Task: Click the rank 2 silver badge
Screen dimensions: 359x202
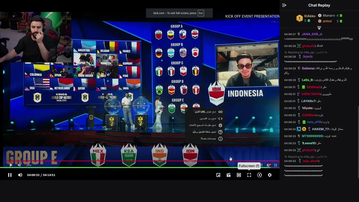Action: (x=320, y=16)
